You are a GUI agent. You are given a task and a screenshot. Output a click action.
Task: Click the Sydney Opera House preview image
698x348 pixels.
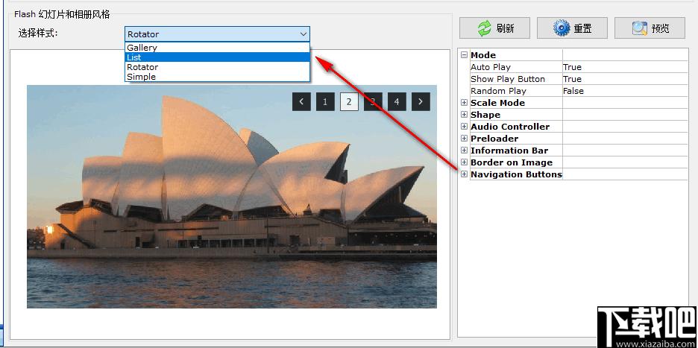click(x=231, y=197)
